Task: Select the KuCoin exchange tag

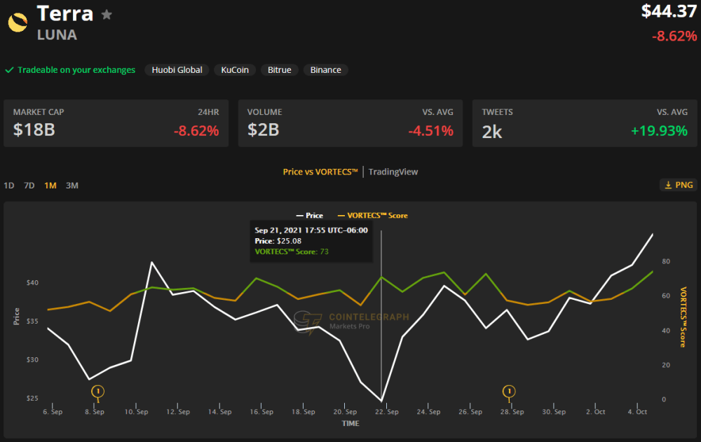Action: pyautogui.click(x=235, y=70)
